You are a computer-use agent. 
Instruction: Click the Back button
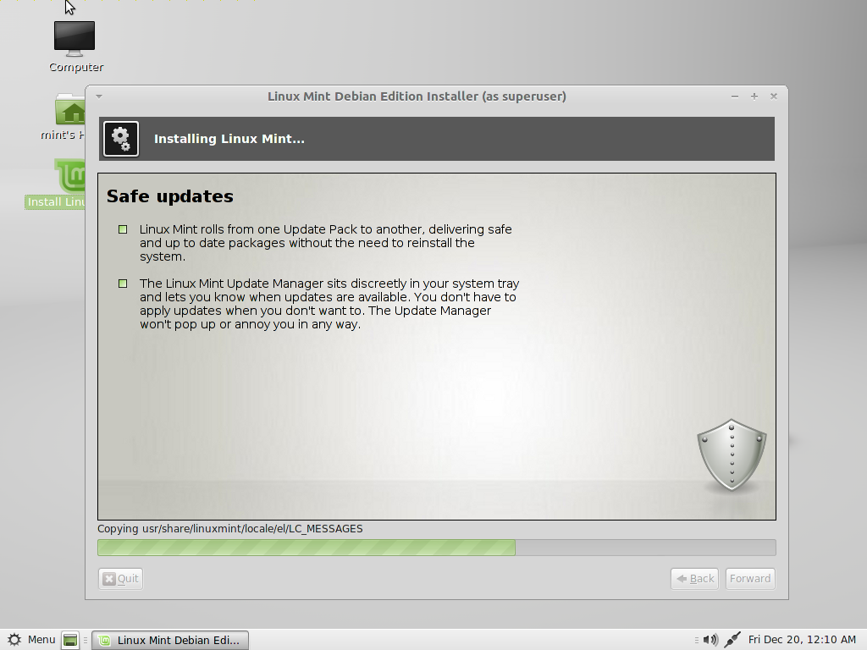(694, 579)
